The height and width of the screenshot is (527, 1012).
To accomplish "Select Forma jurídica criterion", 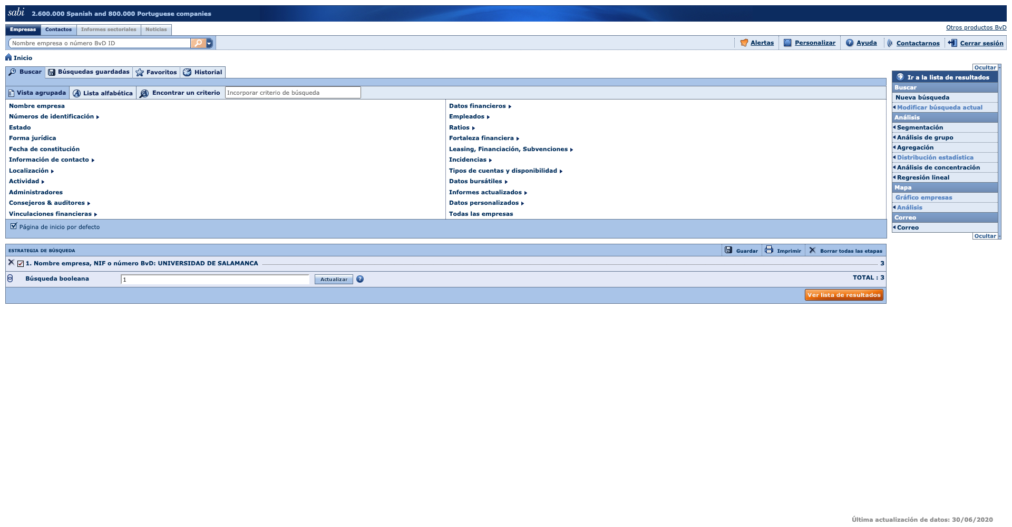I will click(x=32, y=138).
